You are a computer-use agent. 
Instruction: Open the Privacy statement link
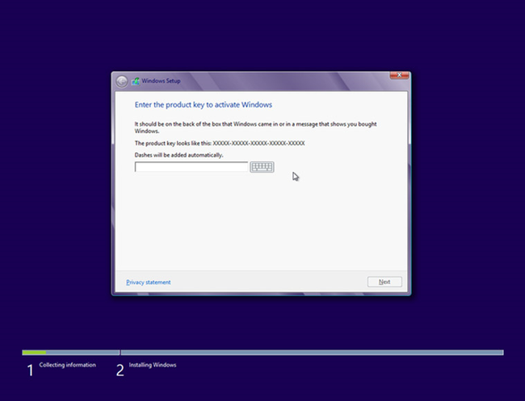point(149,282)
